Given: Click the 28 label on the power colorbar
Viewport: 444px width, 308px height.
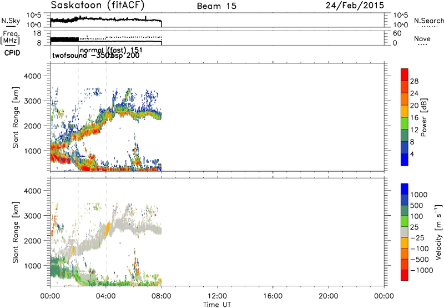Looking at the screenshot, I should pyautogui.click(x=414, y=81).
